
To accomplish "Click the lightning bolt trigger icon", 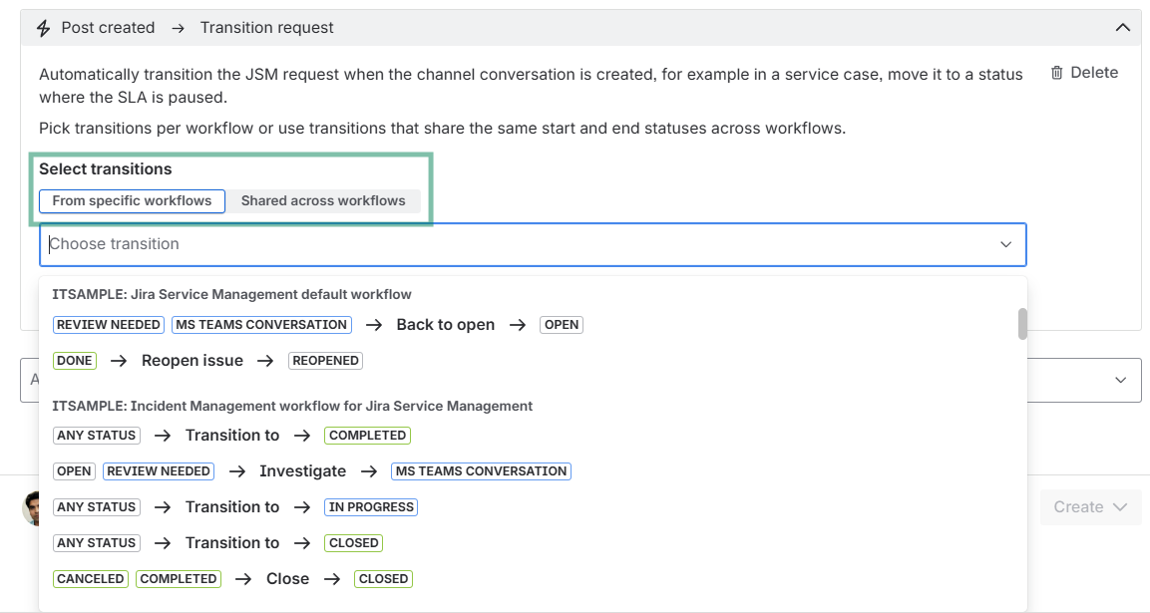I will (x=43, y=28).
